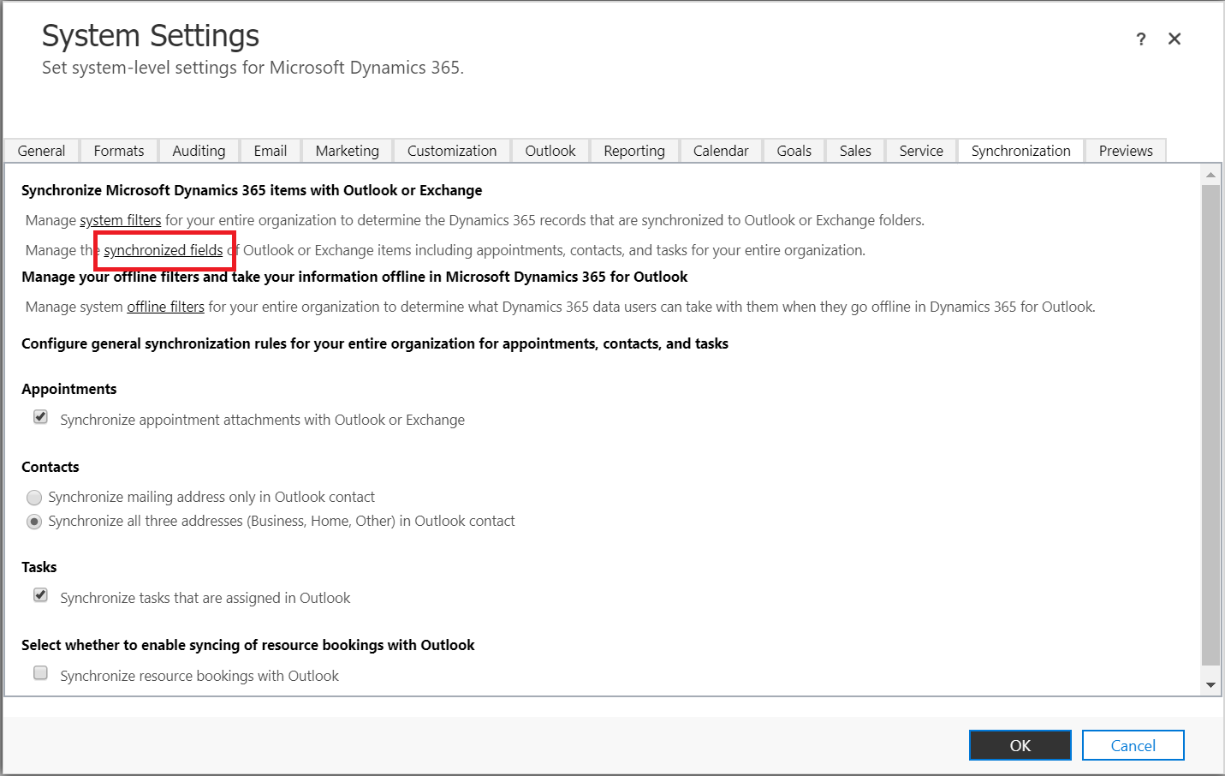Image resolution: width=1225 pixels, height=776 pixels.
Task: Go to the Email tab
Action: pyautogui.click(x=271, y=151)
